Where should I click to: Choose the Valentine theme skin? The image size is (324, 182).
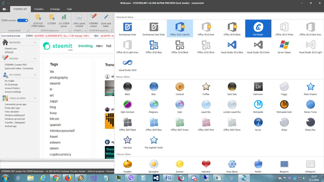(206, 166)
